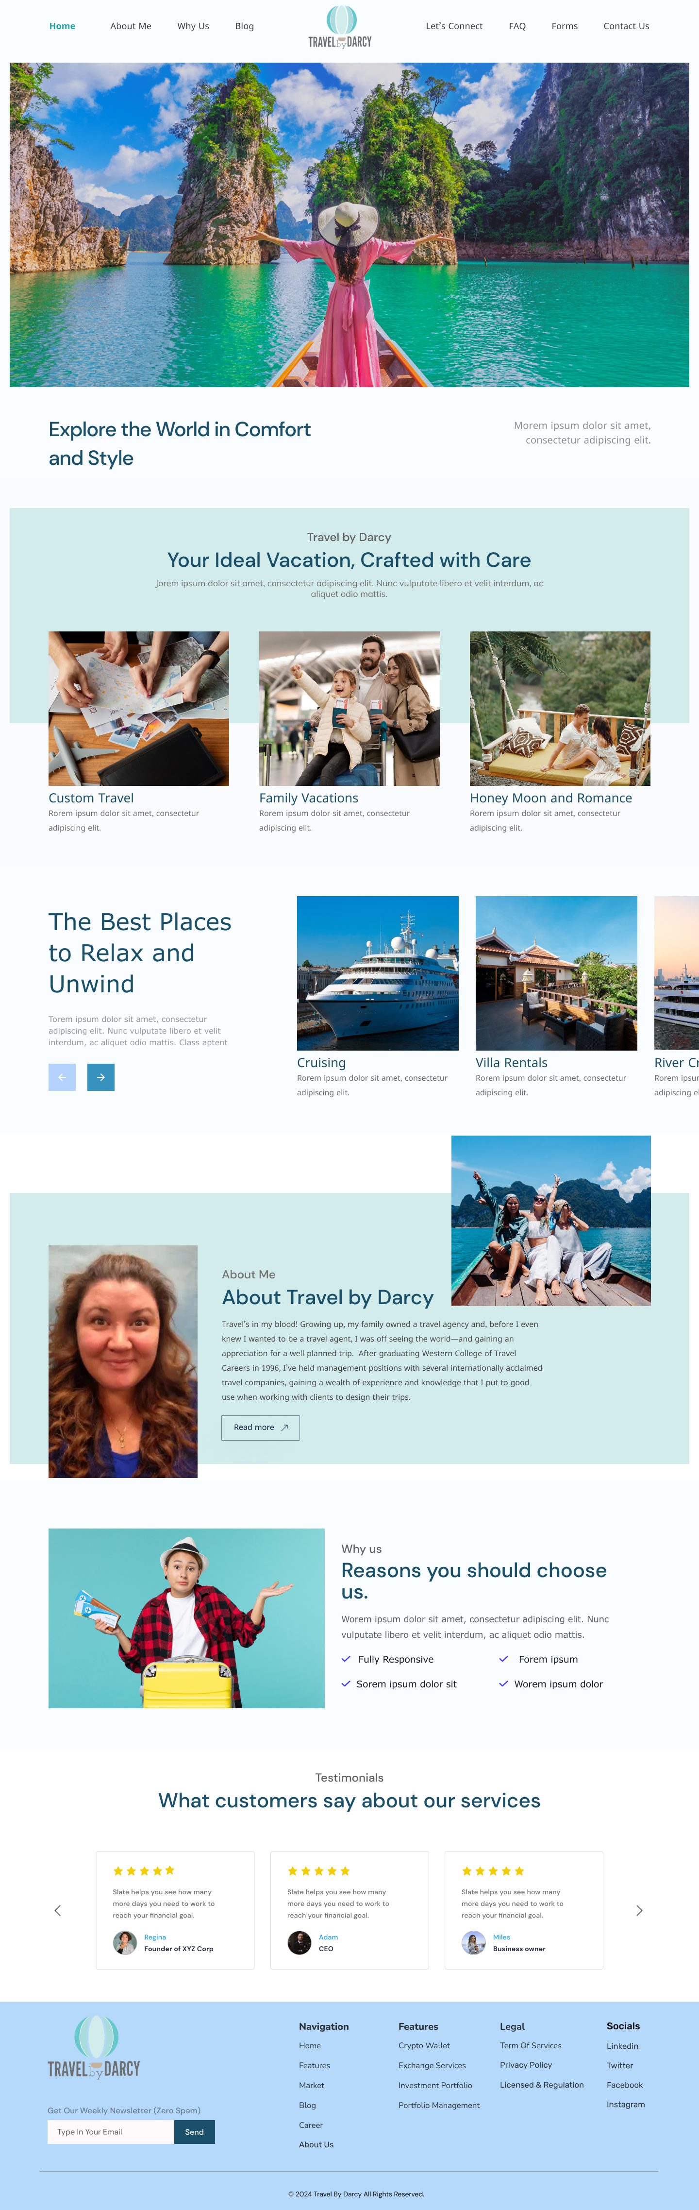Open the Investment Portfolio footer link
The image size is (699, 2210).
435,2085
